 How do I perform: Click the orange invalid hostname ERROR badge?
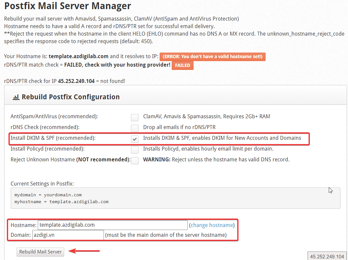(212, 57)
